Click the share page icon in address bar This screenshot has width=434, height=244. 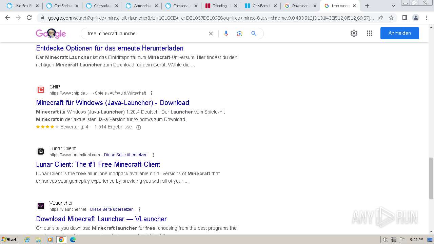click(380, 18)
